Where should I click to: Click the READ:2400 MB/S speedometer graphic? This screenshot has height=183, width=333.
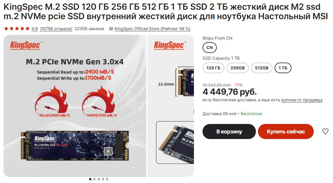point(52,102)
